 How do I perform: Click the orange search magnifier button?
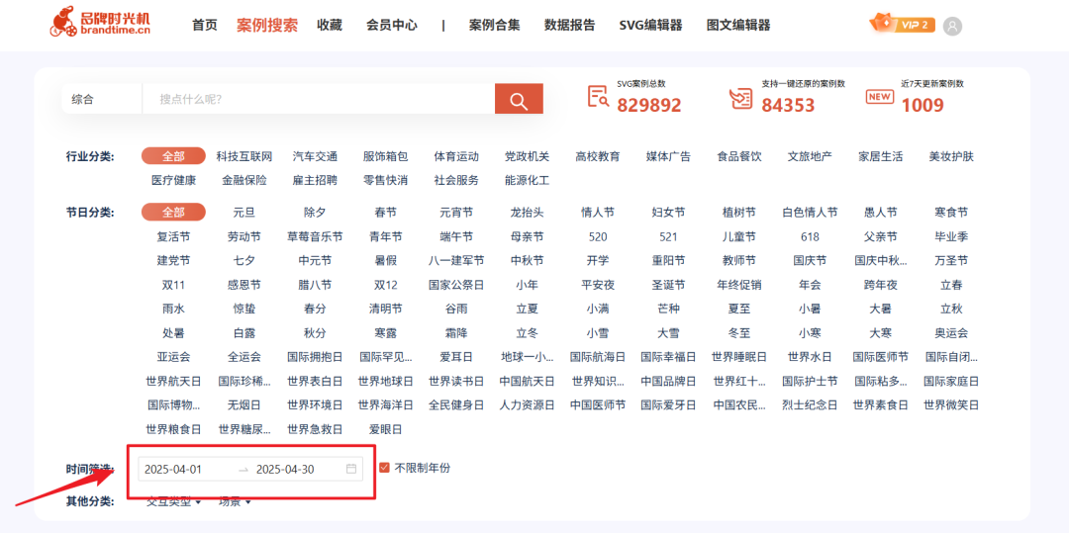coord(519,99)
